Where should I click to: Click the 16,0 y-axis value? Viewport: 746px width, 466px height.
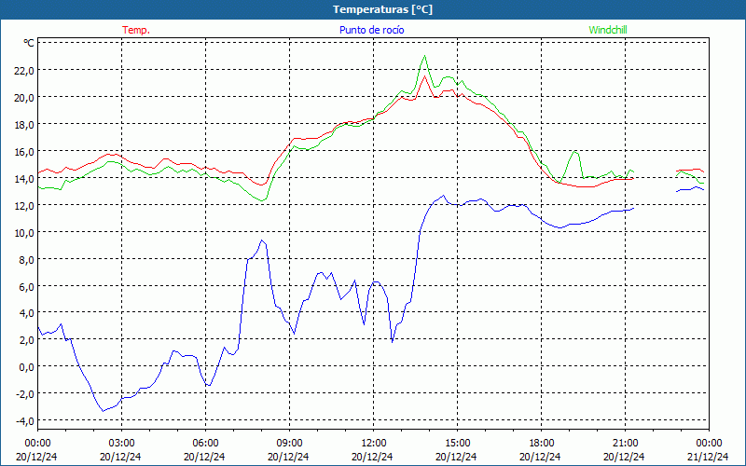click(24, 152)
